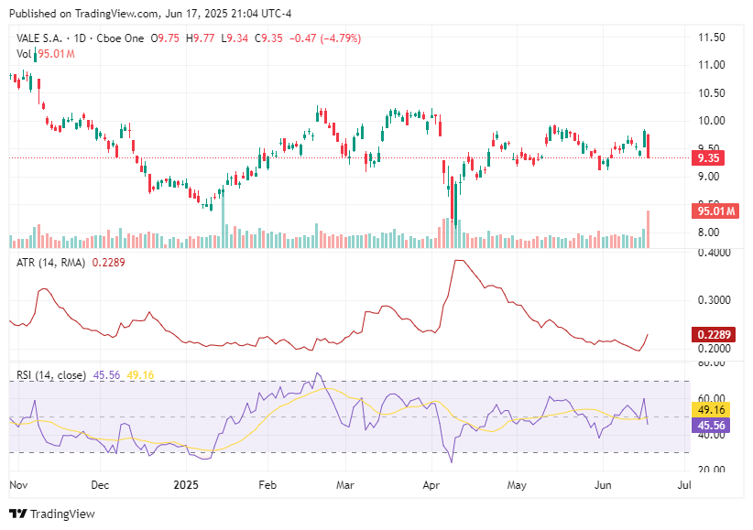This screenshot has width=753, height=530.
Task: Click the close value C9.35
Action: (x=268, y=38)
